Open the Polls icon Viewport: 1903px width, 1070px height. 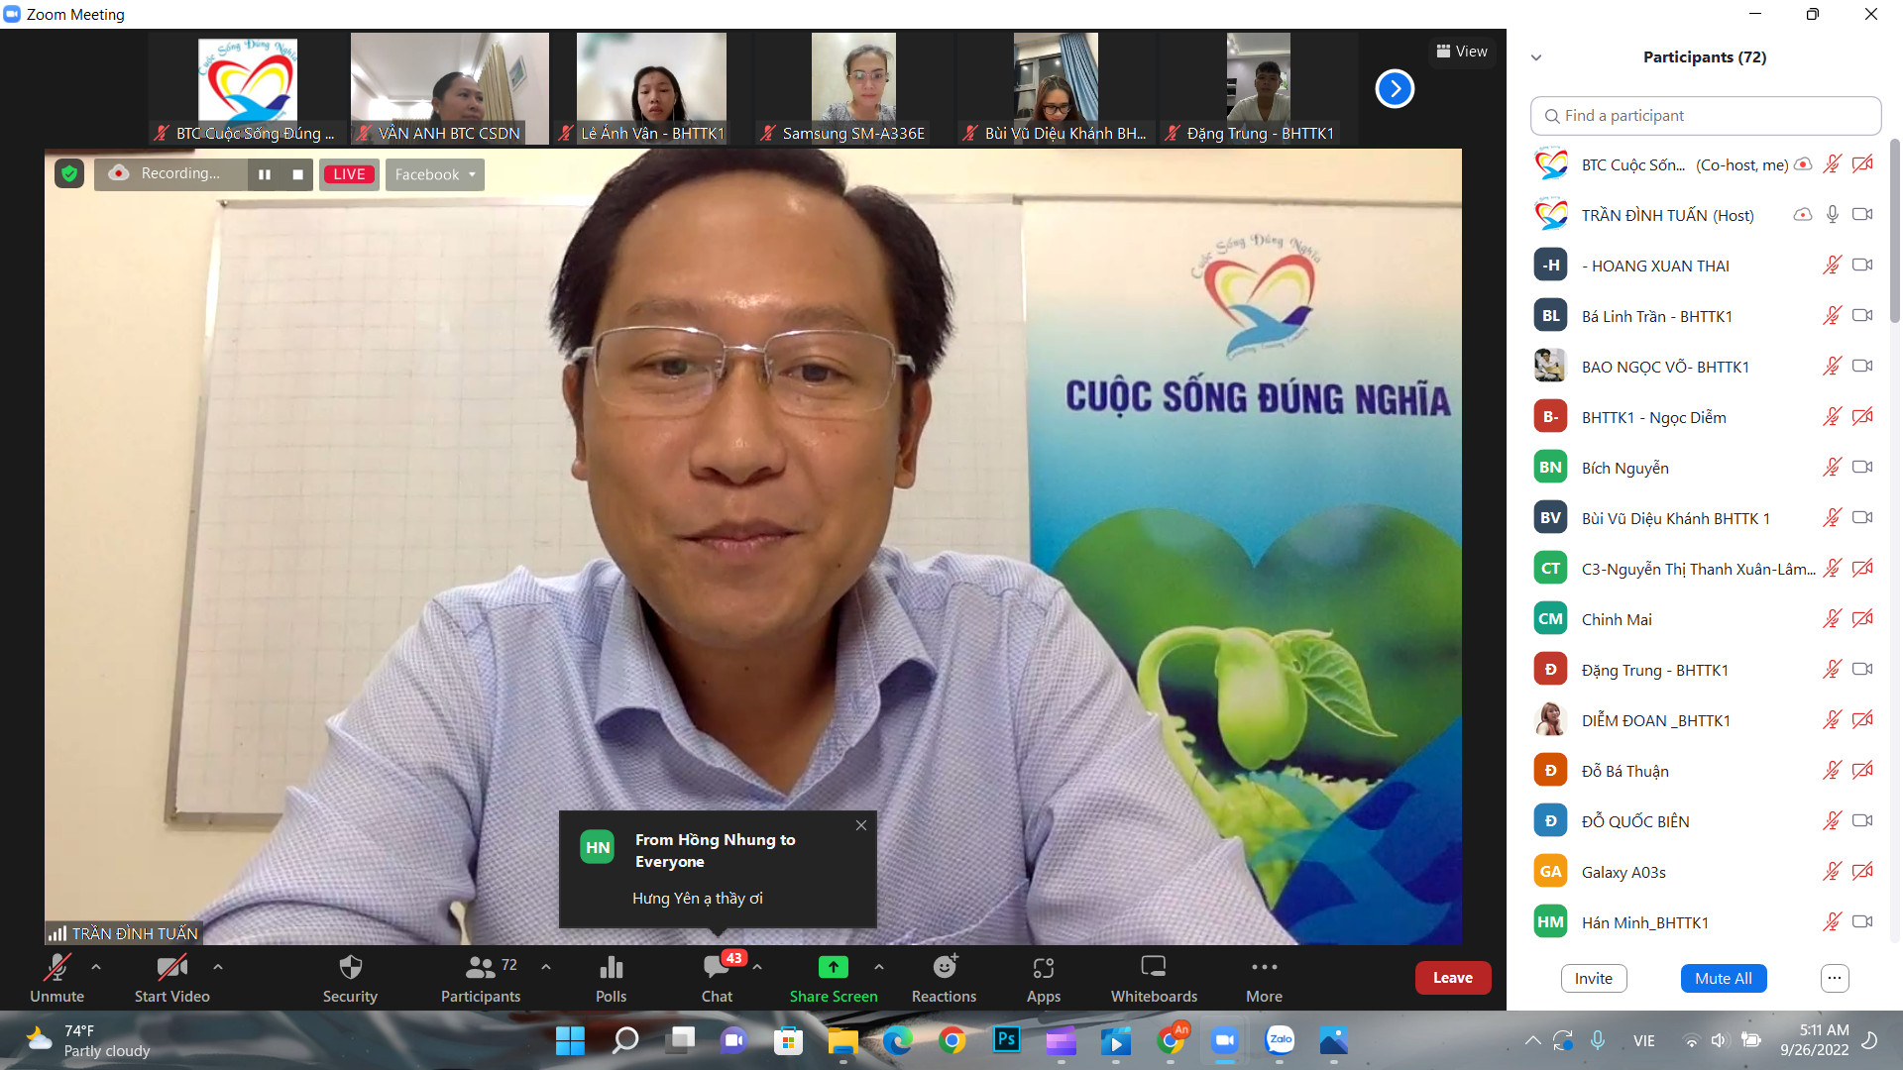(612, 967)
